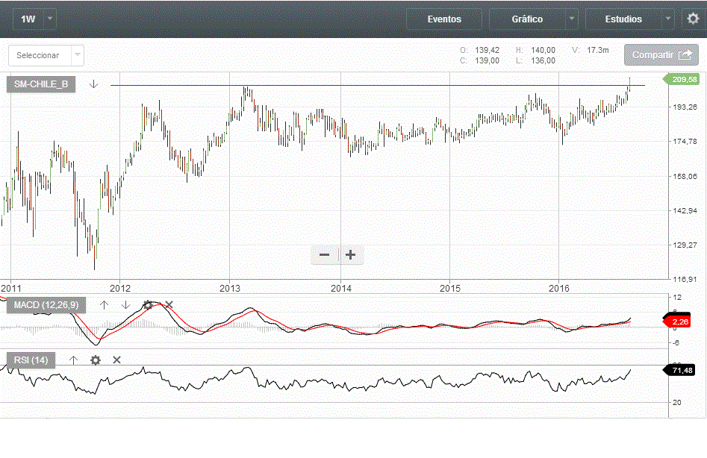
Task: Zoom out chart with minus button
Action: tap(325, 255)
